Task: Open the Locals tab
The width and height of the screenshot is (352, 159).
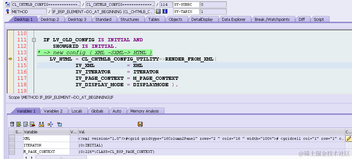Action: tap(77, 111)
